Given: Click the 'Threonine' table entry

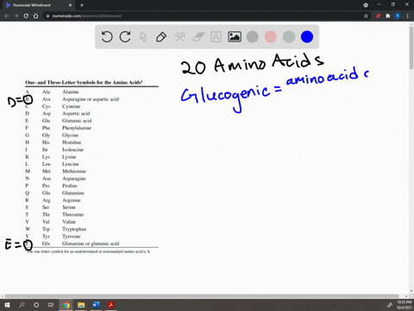Looking at the screenshot, I should tap(72, 214).
